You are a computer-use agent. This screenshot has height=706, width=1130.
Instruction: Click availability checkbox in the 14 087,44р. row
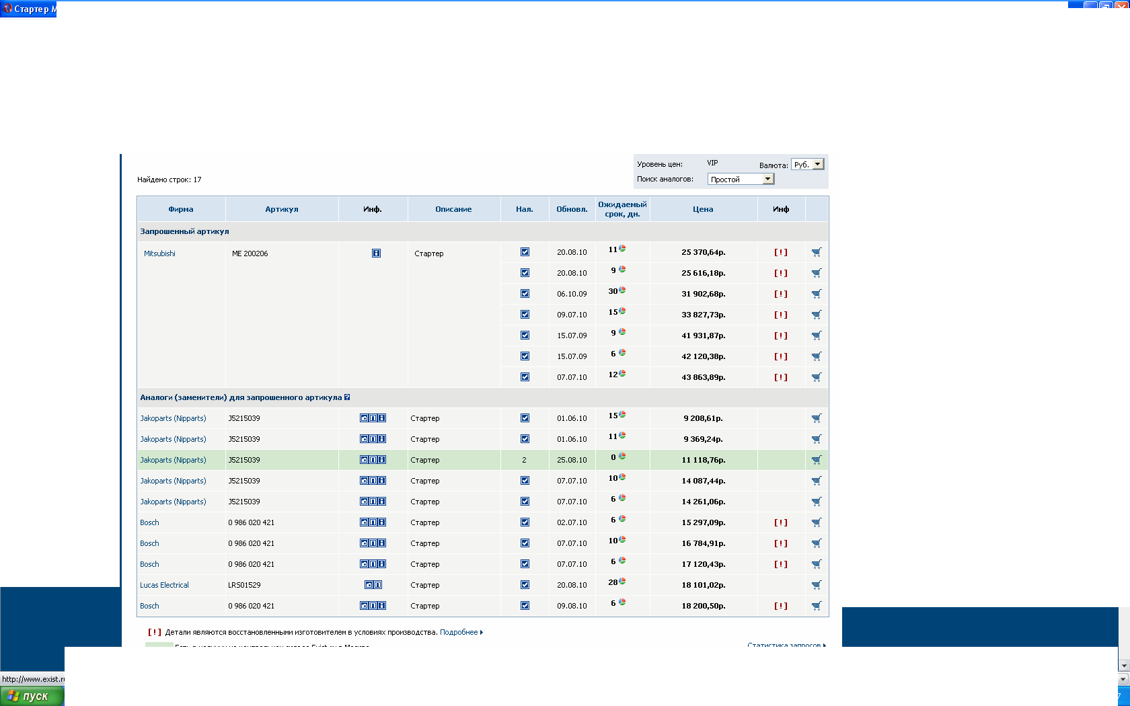(x=525, y=481)
